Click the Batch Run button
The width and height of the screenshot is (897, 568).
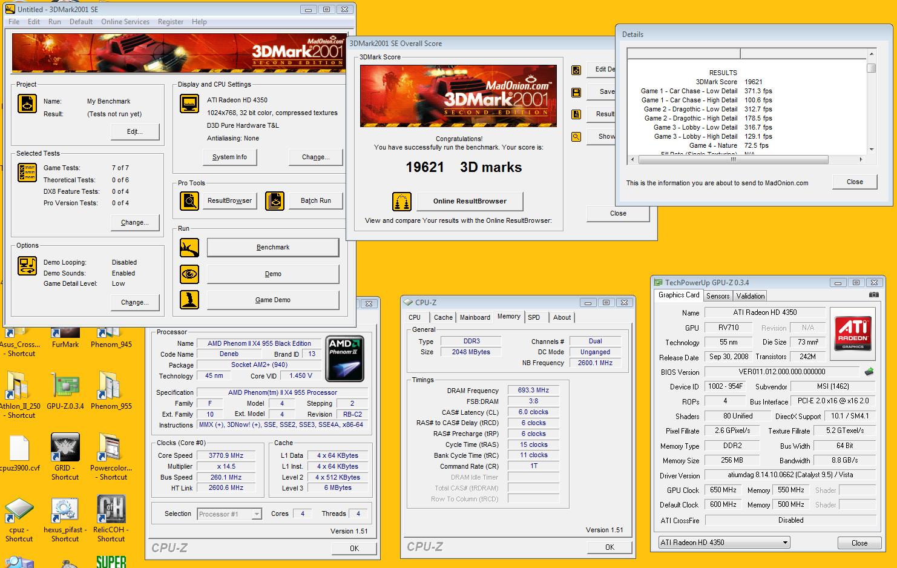pos(316,200)
